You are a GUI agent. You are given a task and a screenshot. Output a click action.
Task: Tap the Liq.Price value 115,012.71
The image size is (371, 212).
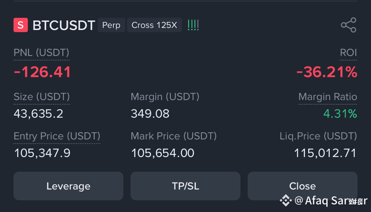pos(325,153)
